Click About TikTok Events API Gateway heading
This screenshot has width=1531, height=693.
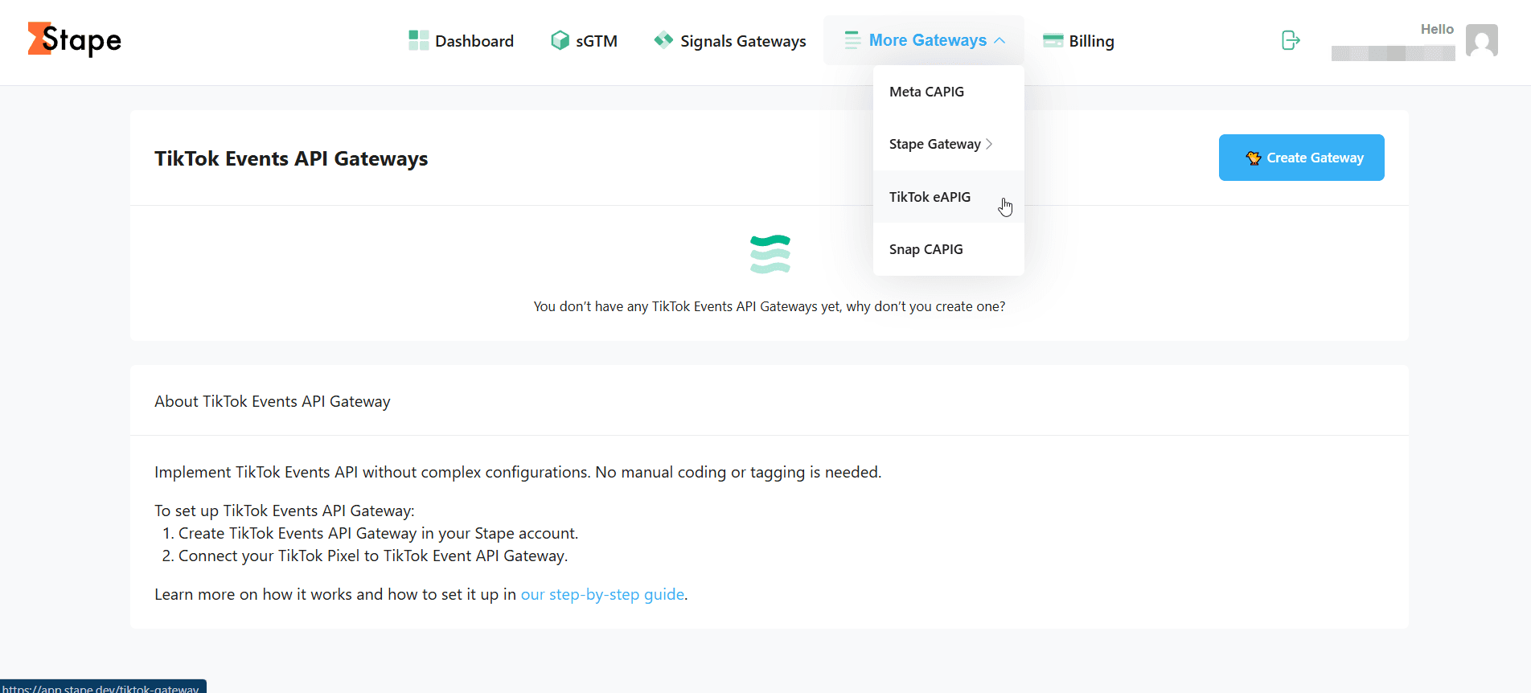tap(273, 401)
